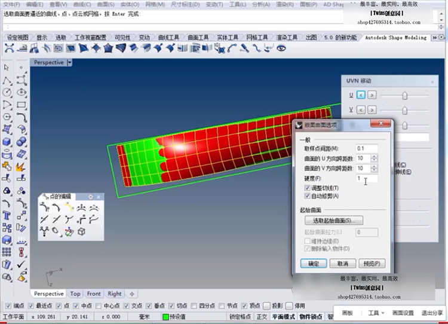Toggle 交点 osnap checkbox
Viewport: 448px width, 324px height.
pos(126,305)
